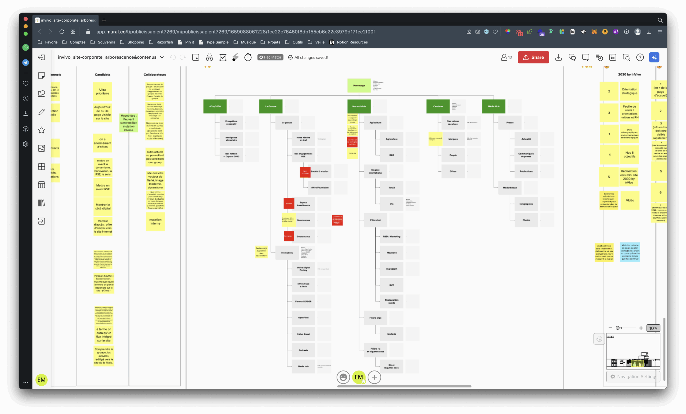Open the Notion Resources bookmark
This screenshot has height=414, width=686.
click(x=349, y=42)
